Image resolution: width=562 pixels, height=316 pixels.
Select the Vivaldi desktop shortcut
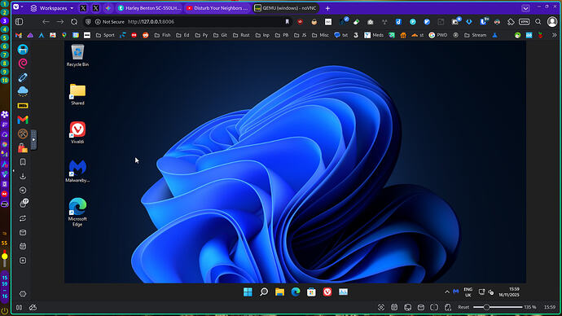[x=77, y=133]
